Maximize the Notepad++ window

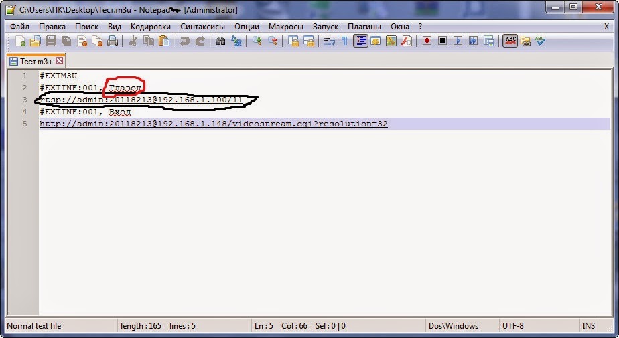[573, 7]
